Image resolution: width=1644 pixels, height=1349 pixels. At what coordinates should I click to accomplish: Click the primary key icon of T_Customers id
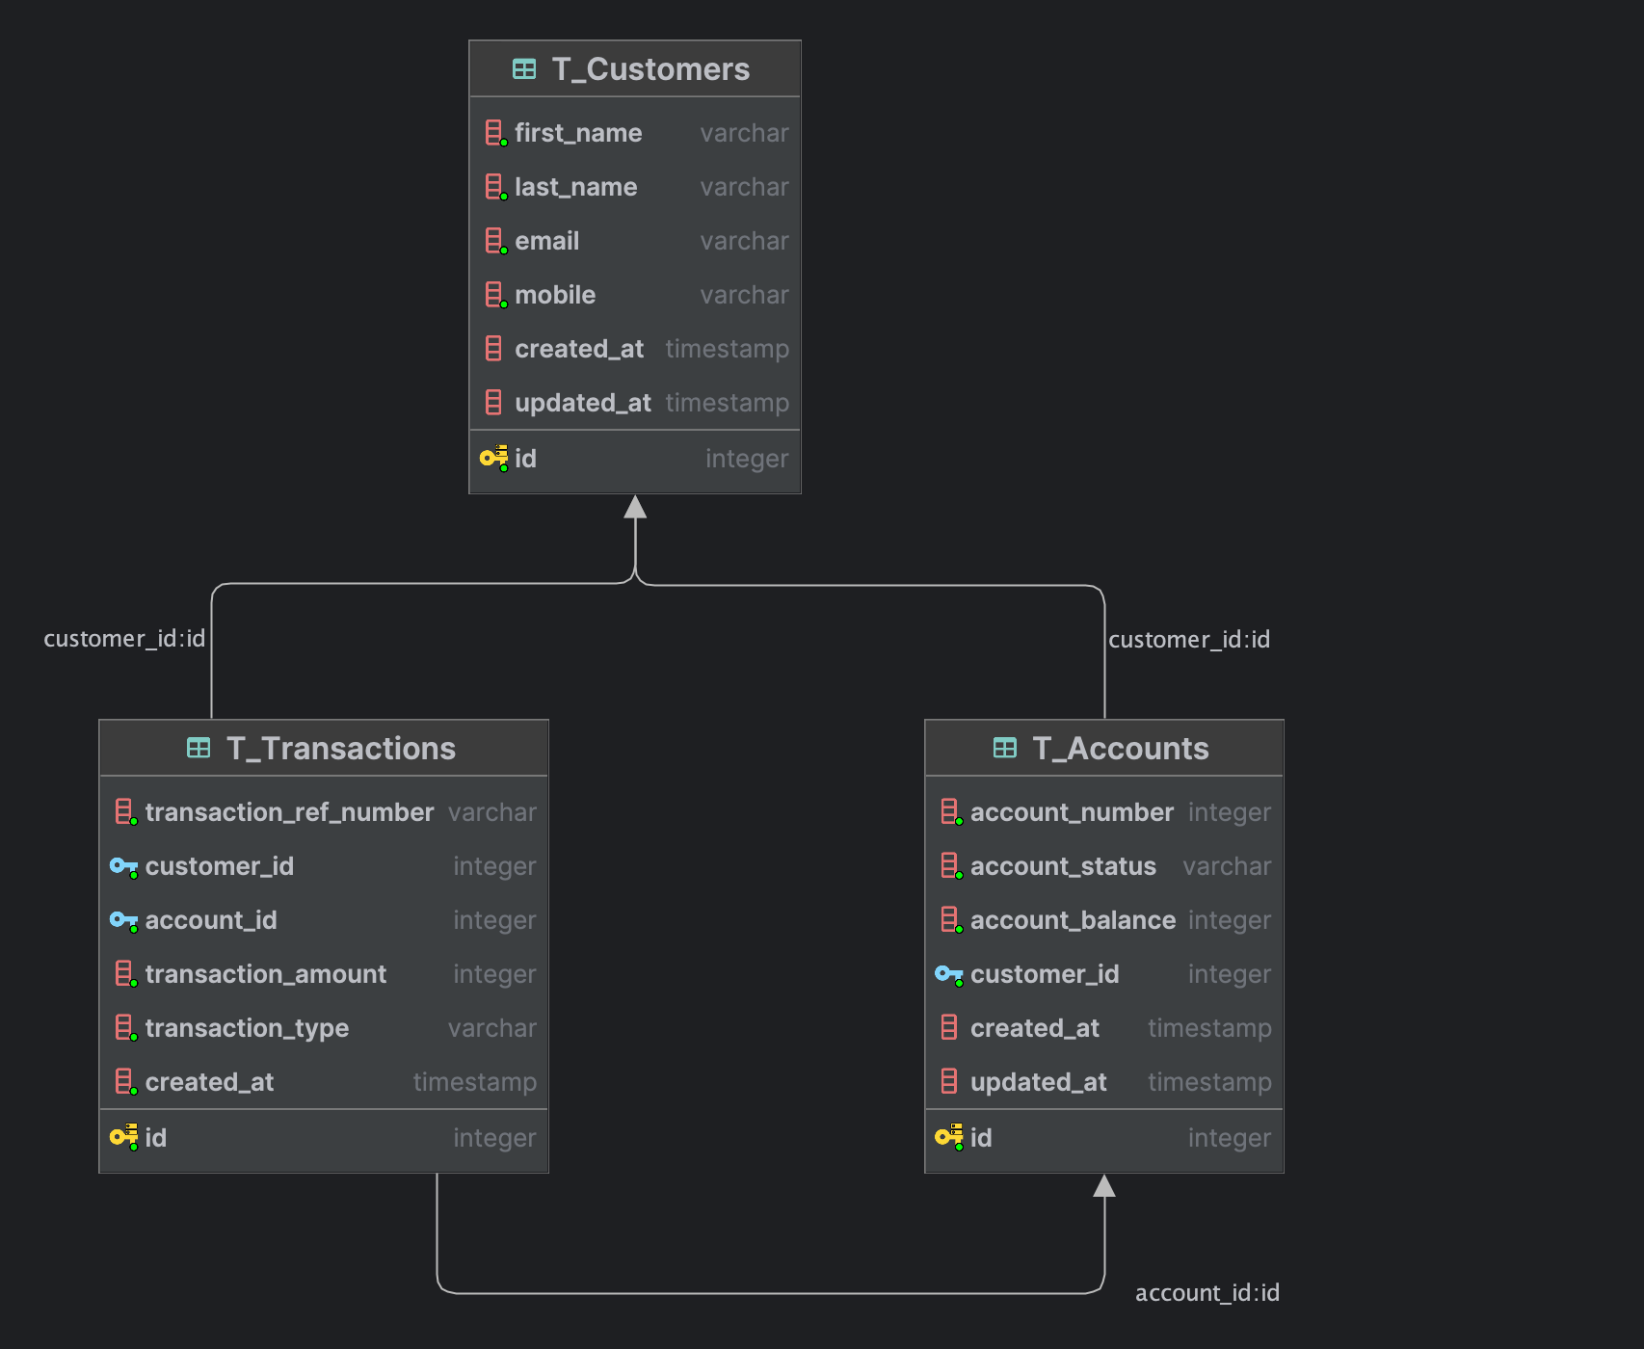point(494,459)
